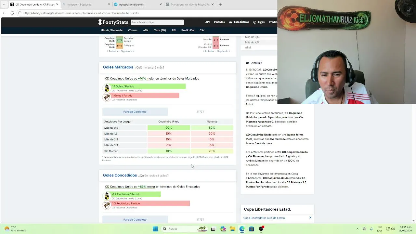The image size is (416, 234).
Task: Open the Ligas menu
Action: pos(259,22)
